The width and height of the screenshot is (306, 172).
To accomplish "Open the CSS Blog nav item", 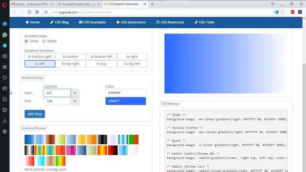I will pyautogui.click(x=59, y=22).
